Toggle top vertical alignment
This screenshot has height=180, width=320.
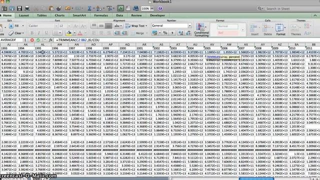click(x=94, y=25)
